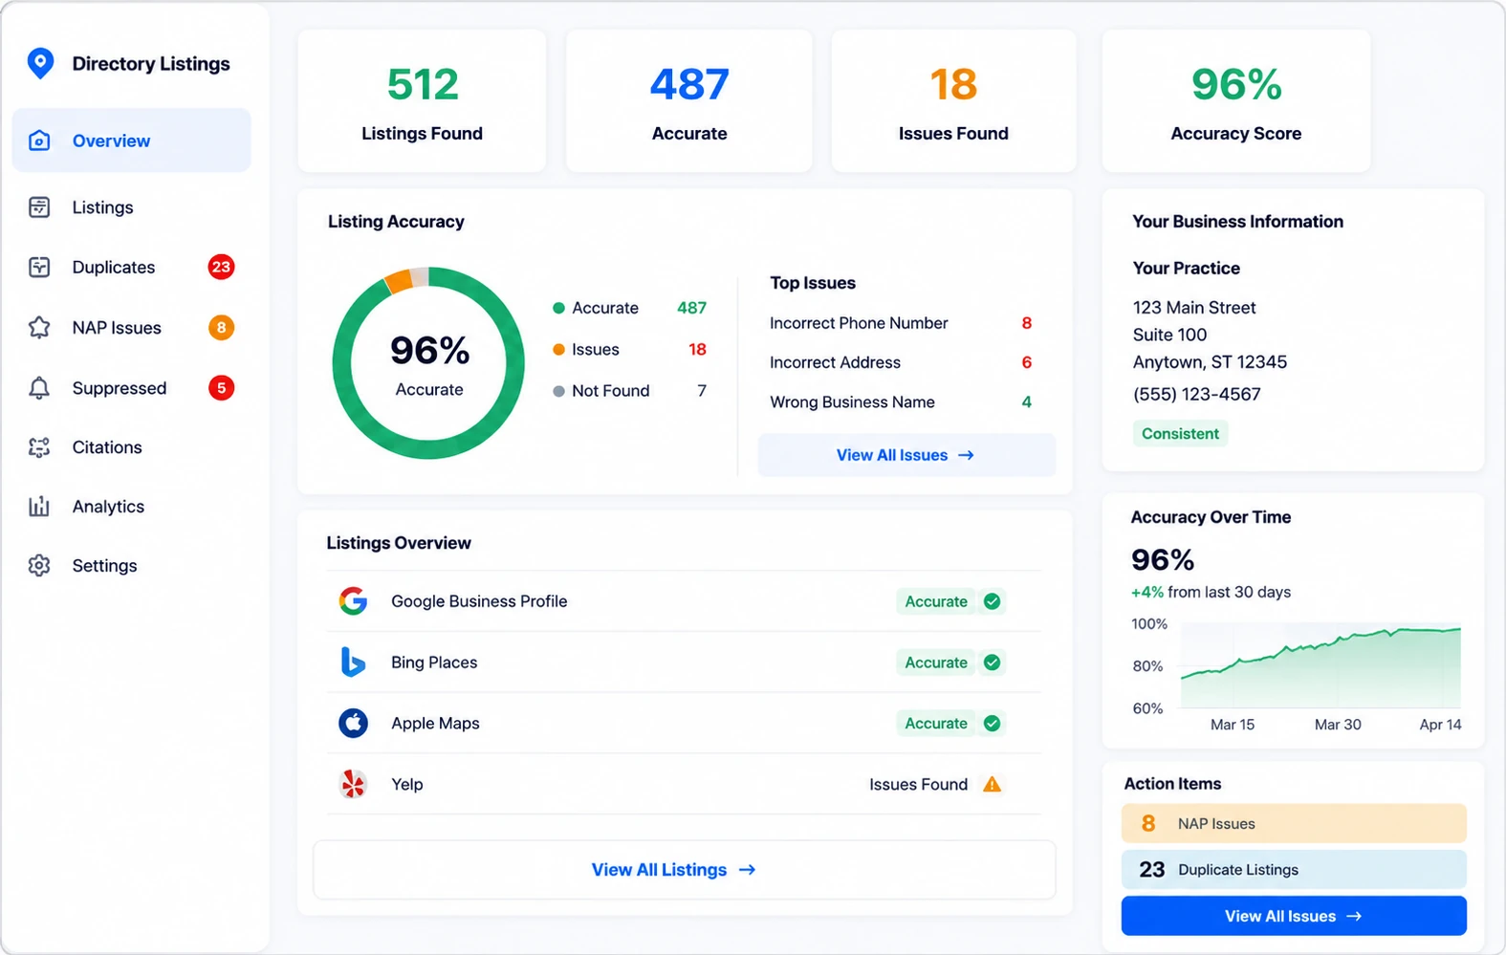Click the Duplicates sidebar icon
Viewport: 1506px width, 955px height.
[39, 267]
